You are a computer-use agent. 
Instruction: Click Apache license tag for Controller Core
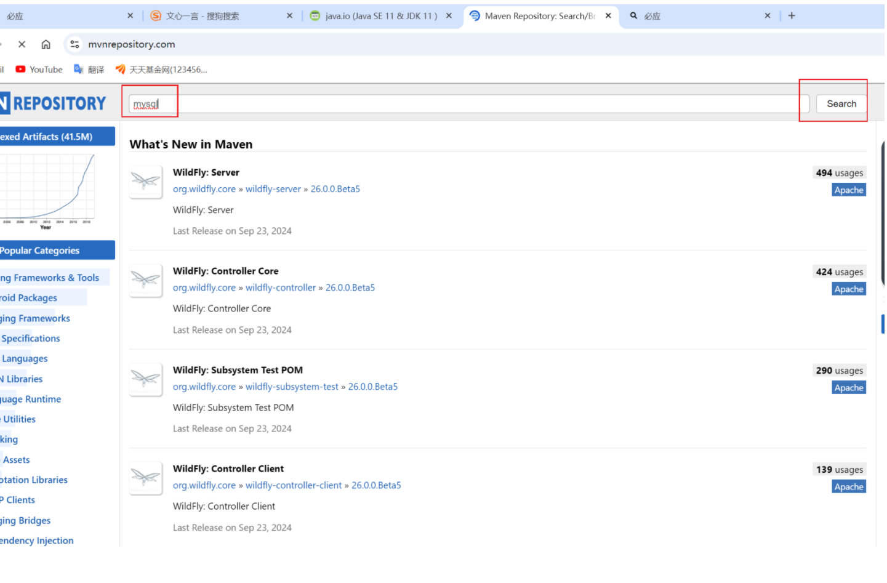(x=849, y=289)
